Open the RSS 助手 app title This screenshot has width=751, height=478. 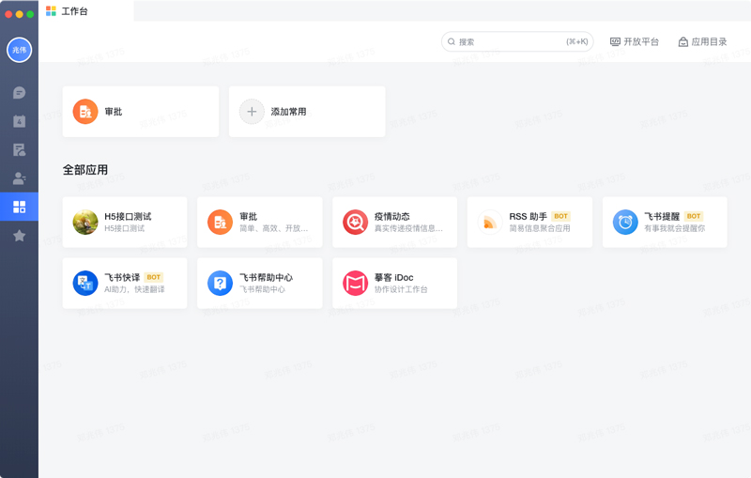pos(528,217)
